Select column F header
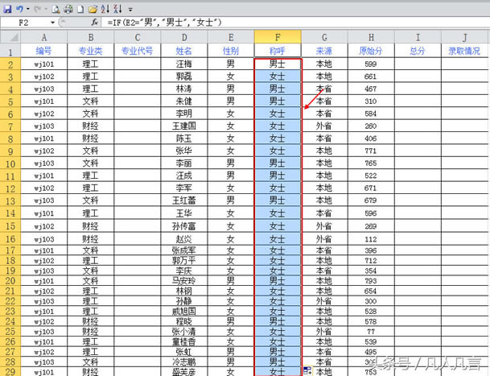 pos(278,37)
